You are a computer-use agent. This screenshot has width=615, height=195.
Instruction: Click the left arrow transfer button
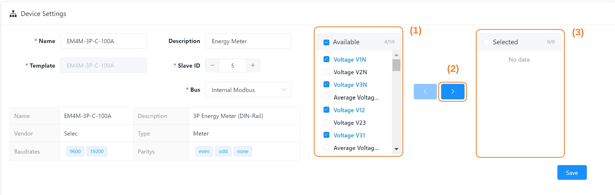point(425,91)
